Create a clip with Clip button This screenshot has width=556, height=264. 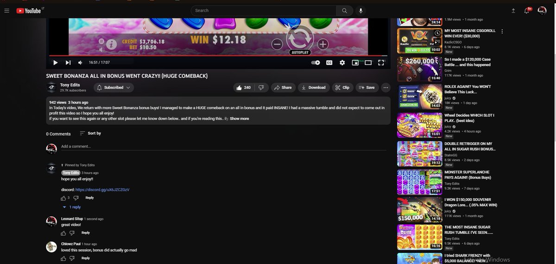pos(342,88)
